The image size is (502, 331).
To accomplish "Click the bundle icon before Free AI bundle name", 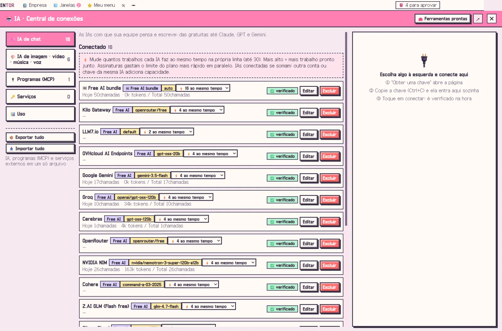I will tap(85, 88).
